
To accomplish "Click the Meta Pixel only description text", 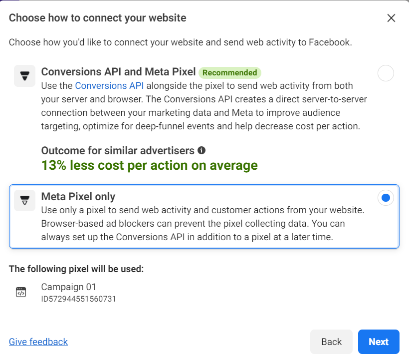I will [203, 224].
